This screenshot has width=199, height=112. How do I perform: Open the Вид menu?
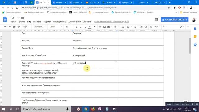pos(29,22)
